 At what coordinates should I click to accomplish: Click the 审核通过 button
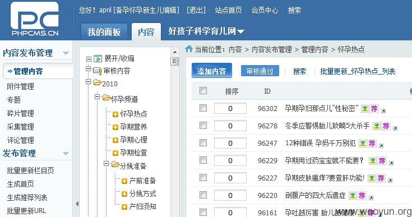pyautogui.click(x=260, y=71)
